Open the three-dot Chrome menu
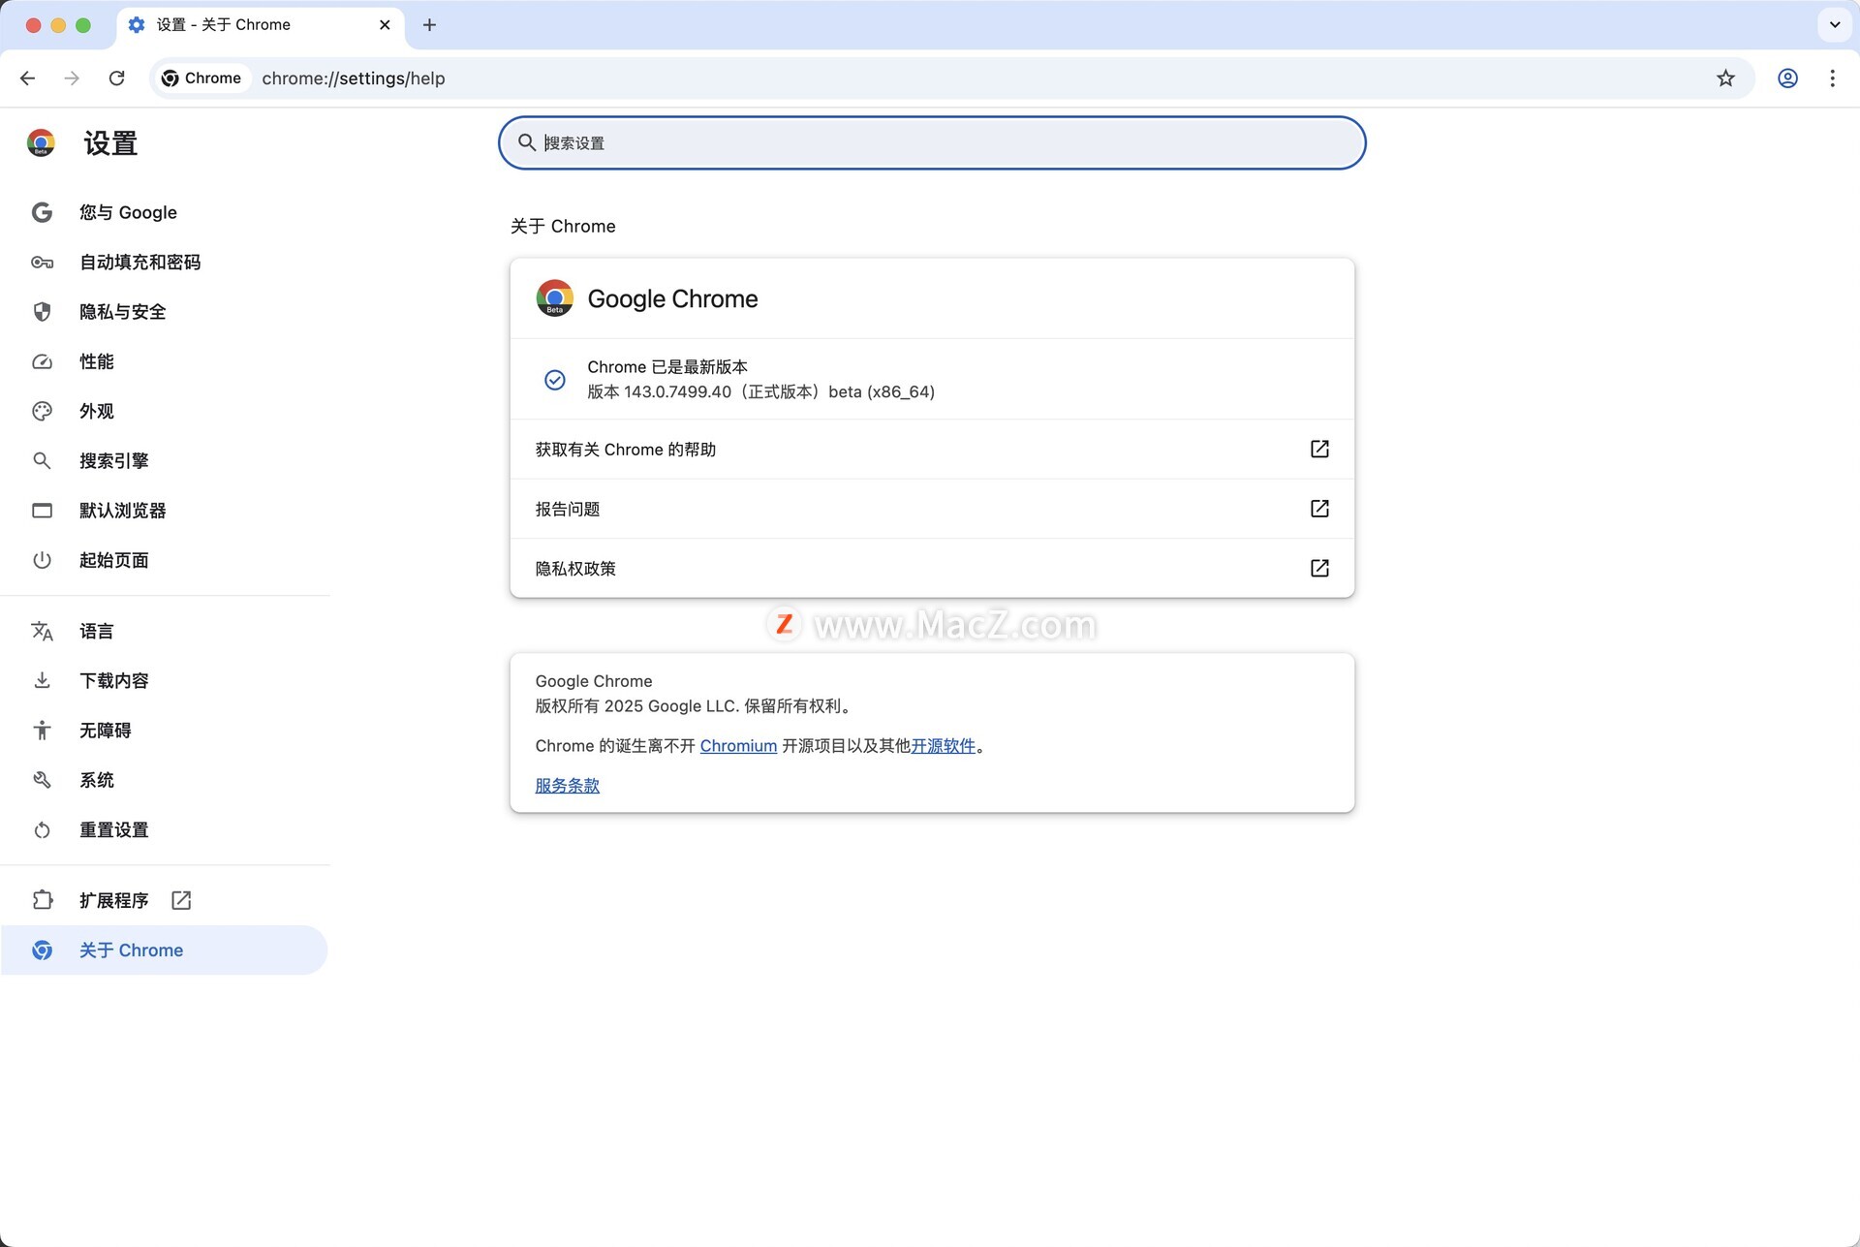This screenshot has width=1860, height=1247. (1832, 78)
